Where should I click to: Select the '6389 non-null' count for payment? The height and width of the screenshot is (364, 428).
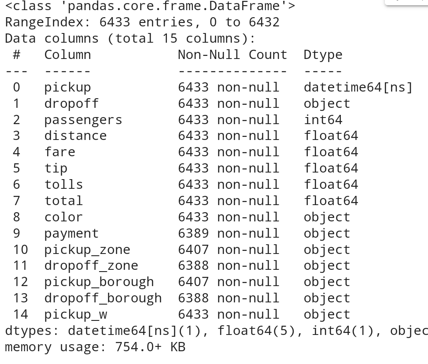pos(229,234)
